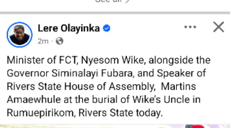230x128 pixels.
Task: Open the post photo below the caption
Action: pos(115,126)
